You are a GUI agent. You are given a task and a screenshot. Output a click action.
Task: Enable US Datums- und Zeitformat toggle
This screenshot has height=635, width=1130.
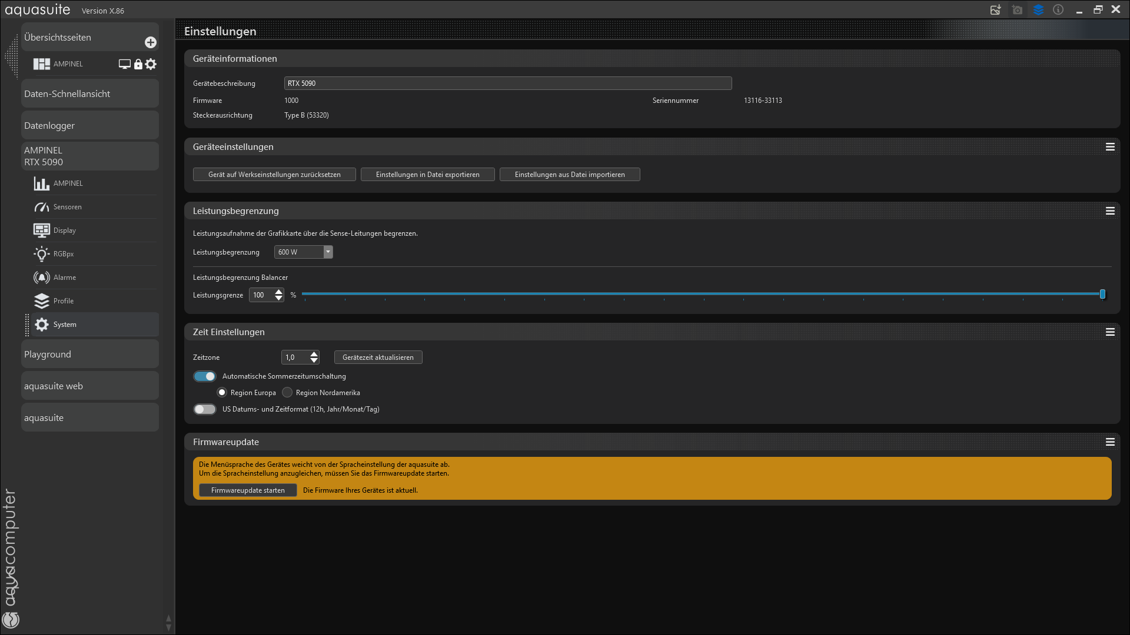tap(205, 409)
